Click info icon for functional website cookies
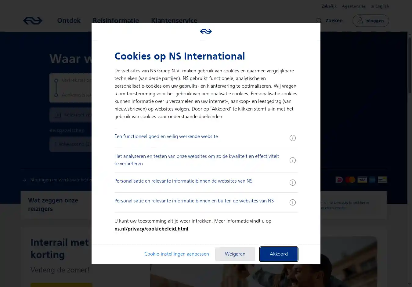 click(292, 138)
